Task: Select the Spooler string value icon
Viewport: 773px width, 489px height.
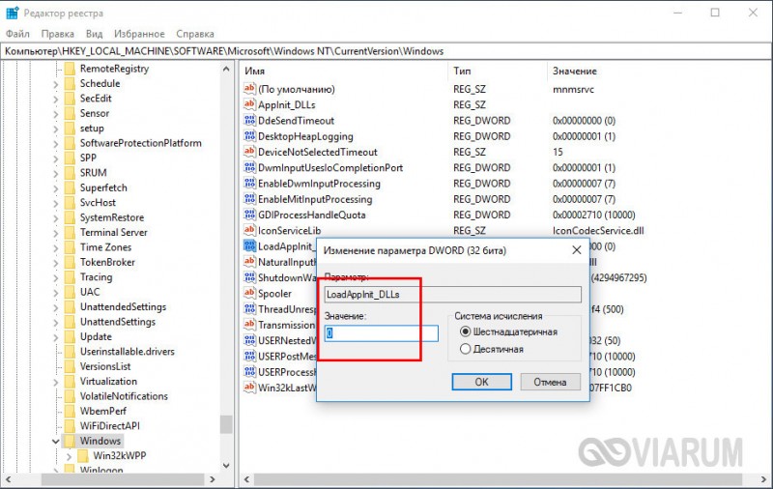Action: pyautogui.click(x=249, y=293)
